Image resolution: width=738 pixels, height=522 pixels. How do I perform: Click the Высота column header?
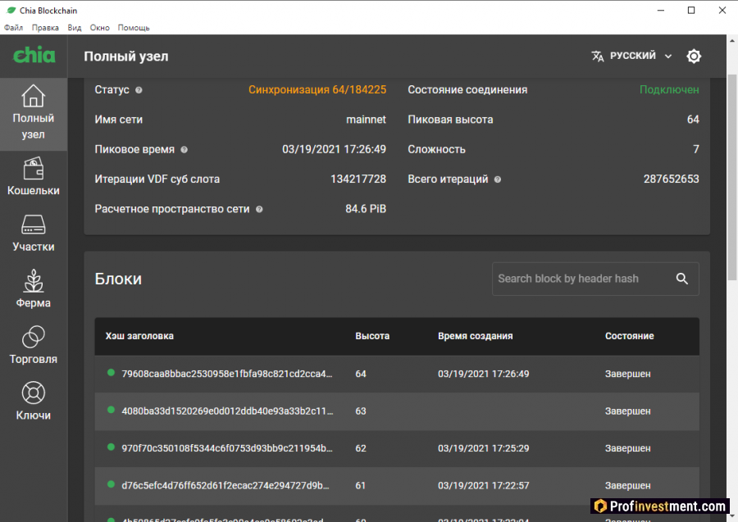372,336
